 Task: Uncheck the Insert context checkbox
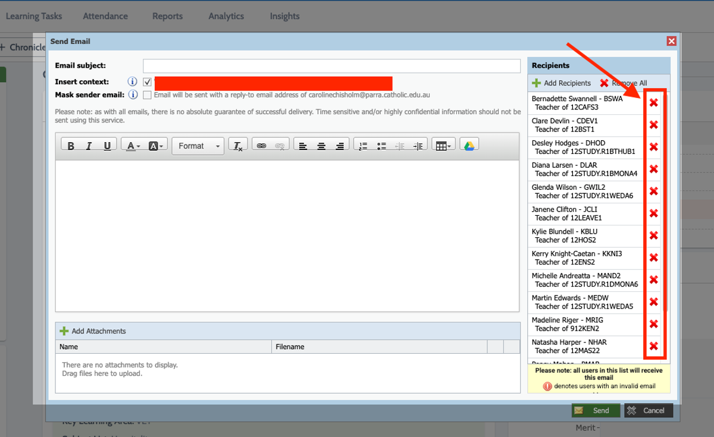[x=148, y=82]
